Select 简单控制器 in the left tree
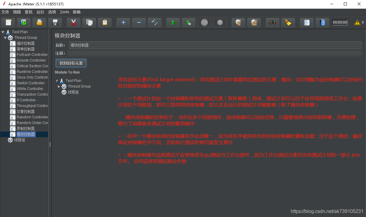This screenshot has height=217, width=366. click(25, 49)
